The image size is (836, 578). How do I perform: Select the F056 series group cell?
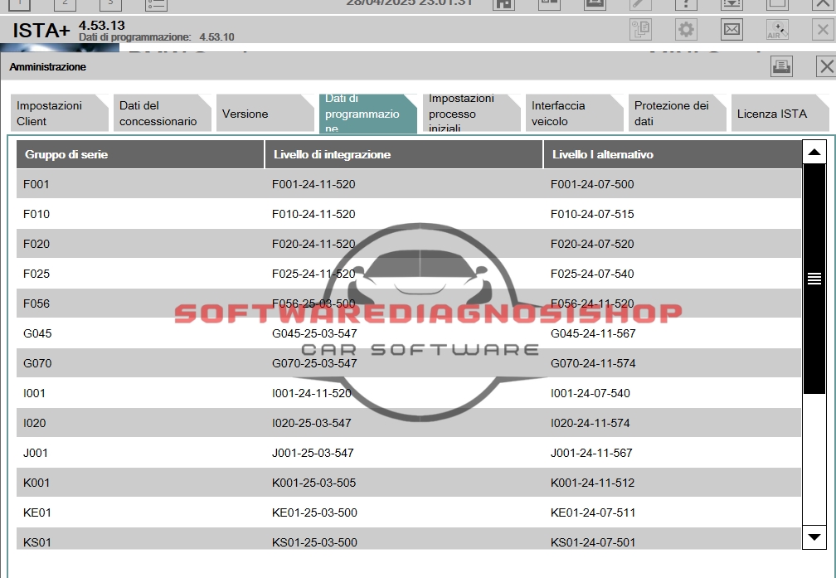coord(36,304)
